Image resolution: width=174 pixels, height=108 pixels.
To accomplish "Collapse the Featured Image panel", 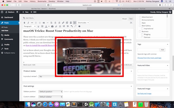I will [x=167, y=89].
